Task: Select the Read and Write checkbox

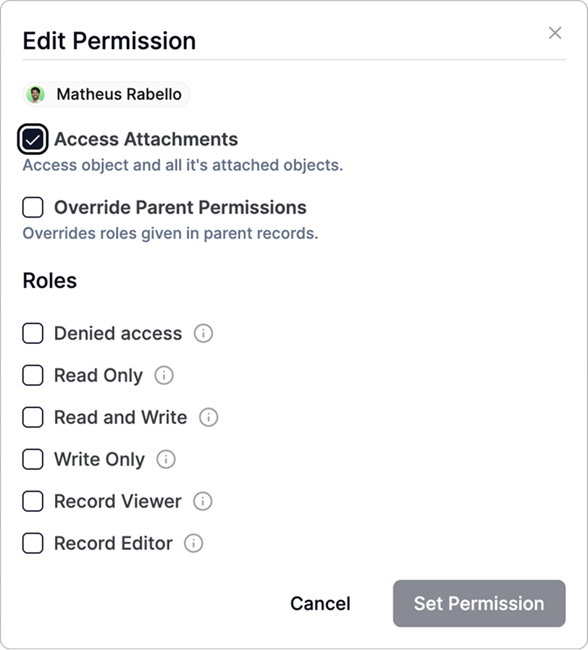Action: 33,418
